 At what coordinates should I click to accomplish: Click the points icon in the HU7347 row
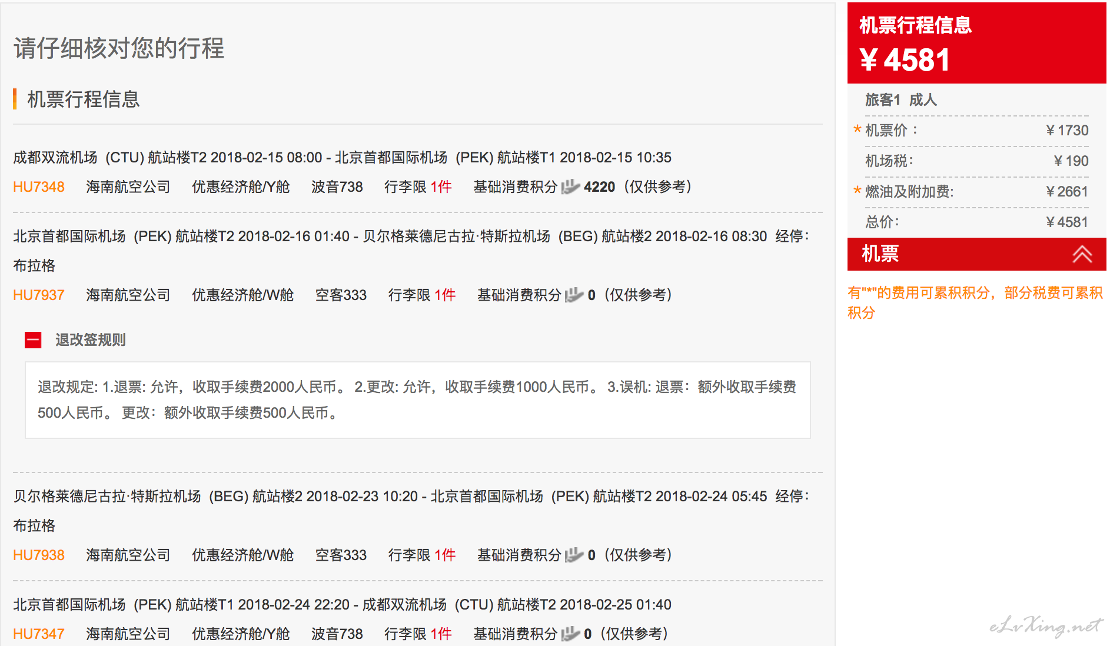coord(570,634)
